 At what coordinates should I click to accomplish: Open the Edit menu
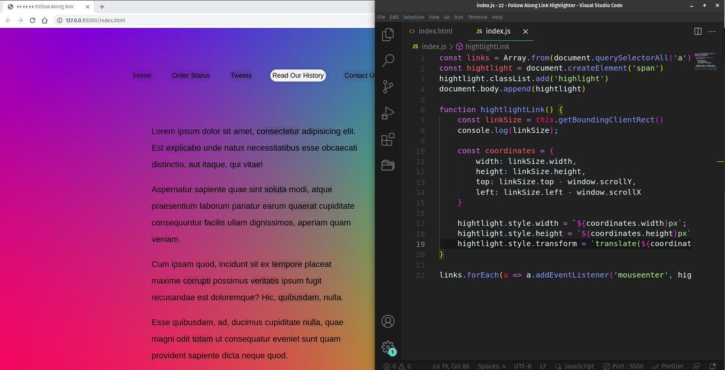[394, 17]
